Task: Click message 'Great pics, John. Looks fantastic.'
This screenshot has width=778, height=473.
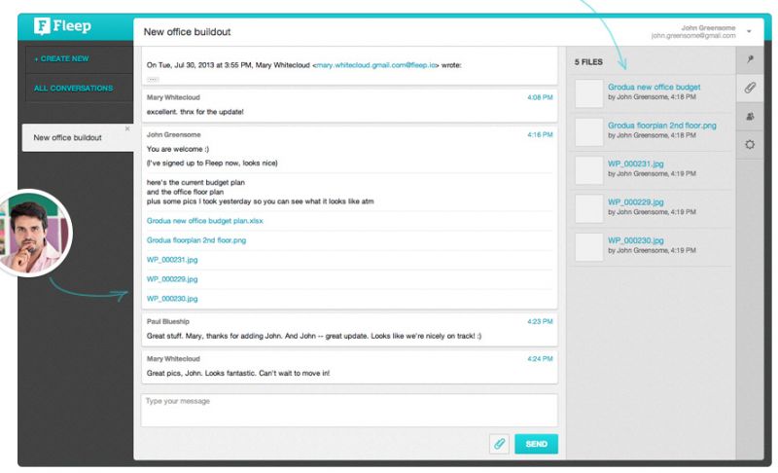Action: pyautogui.click(x=238, y=373)
